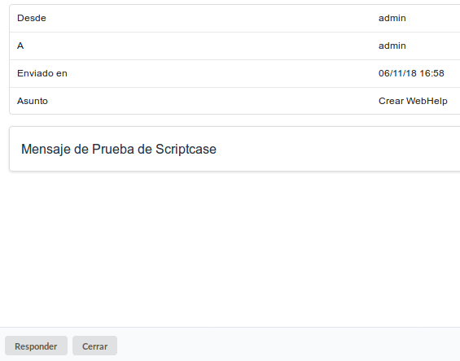
Task: Close the message with Cerrar
Action: [94, 346]
